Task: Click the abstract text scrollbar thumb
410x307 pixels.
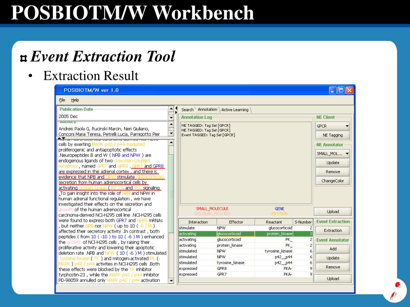Action: (171, 193)
